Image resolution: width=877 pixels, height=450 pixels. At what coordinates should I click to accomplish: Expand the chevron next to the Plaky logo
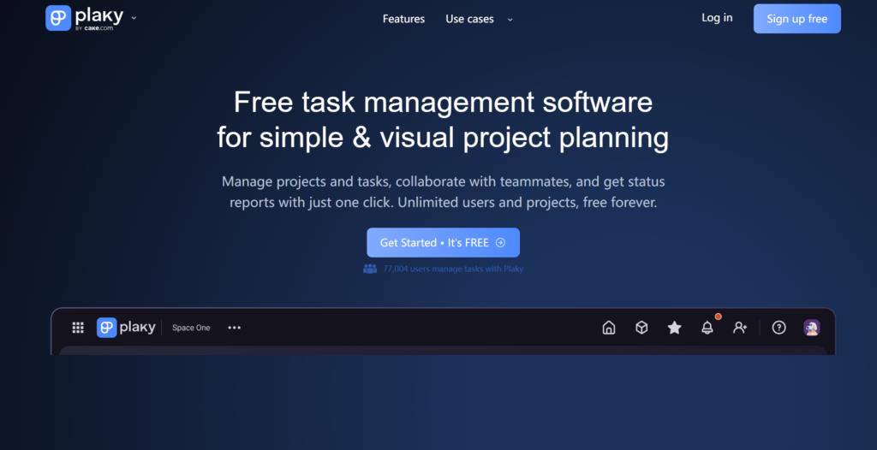click(134, 18)
